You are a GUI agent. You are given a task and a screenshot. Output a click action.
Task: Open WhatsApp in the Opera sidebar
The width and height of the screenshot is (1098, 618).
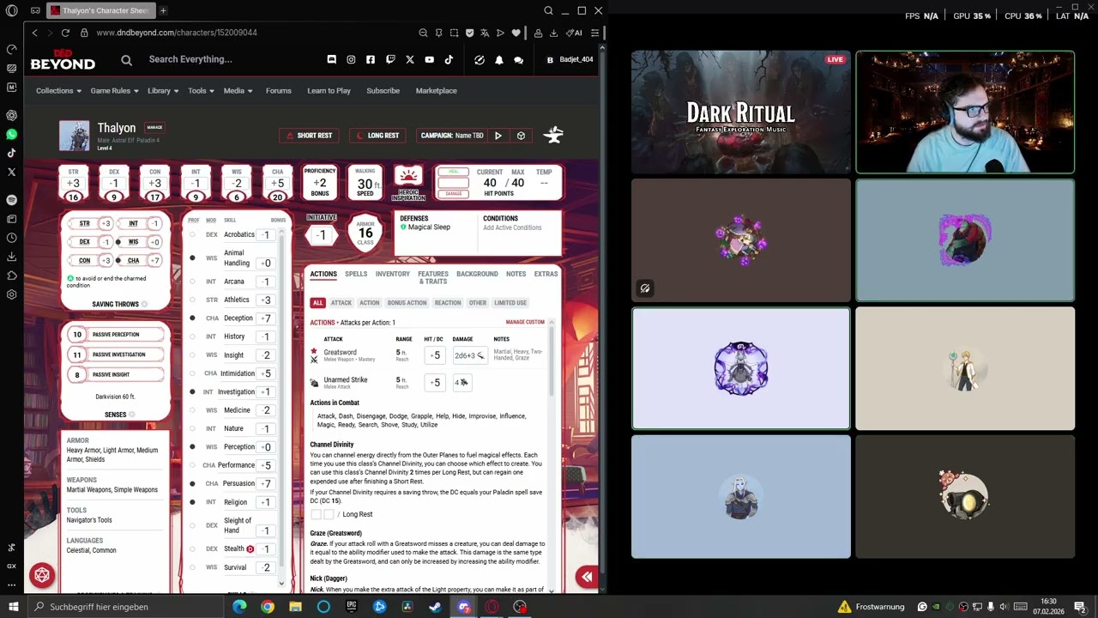coord(11,135)
